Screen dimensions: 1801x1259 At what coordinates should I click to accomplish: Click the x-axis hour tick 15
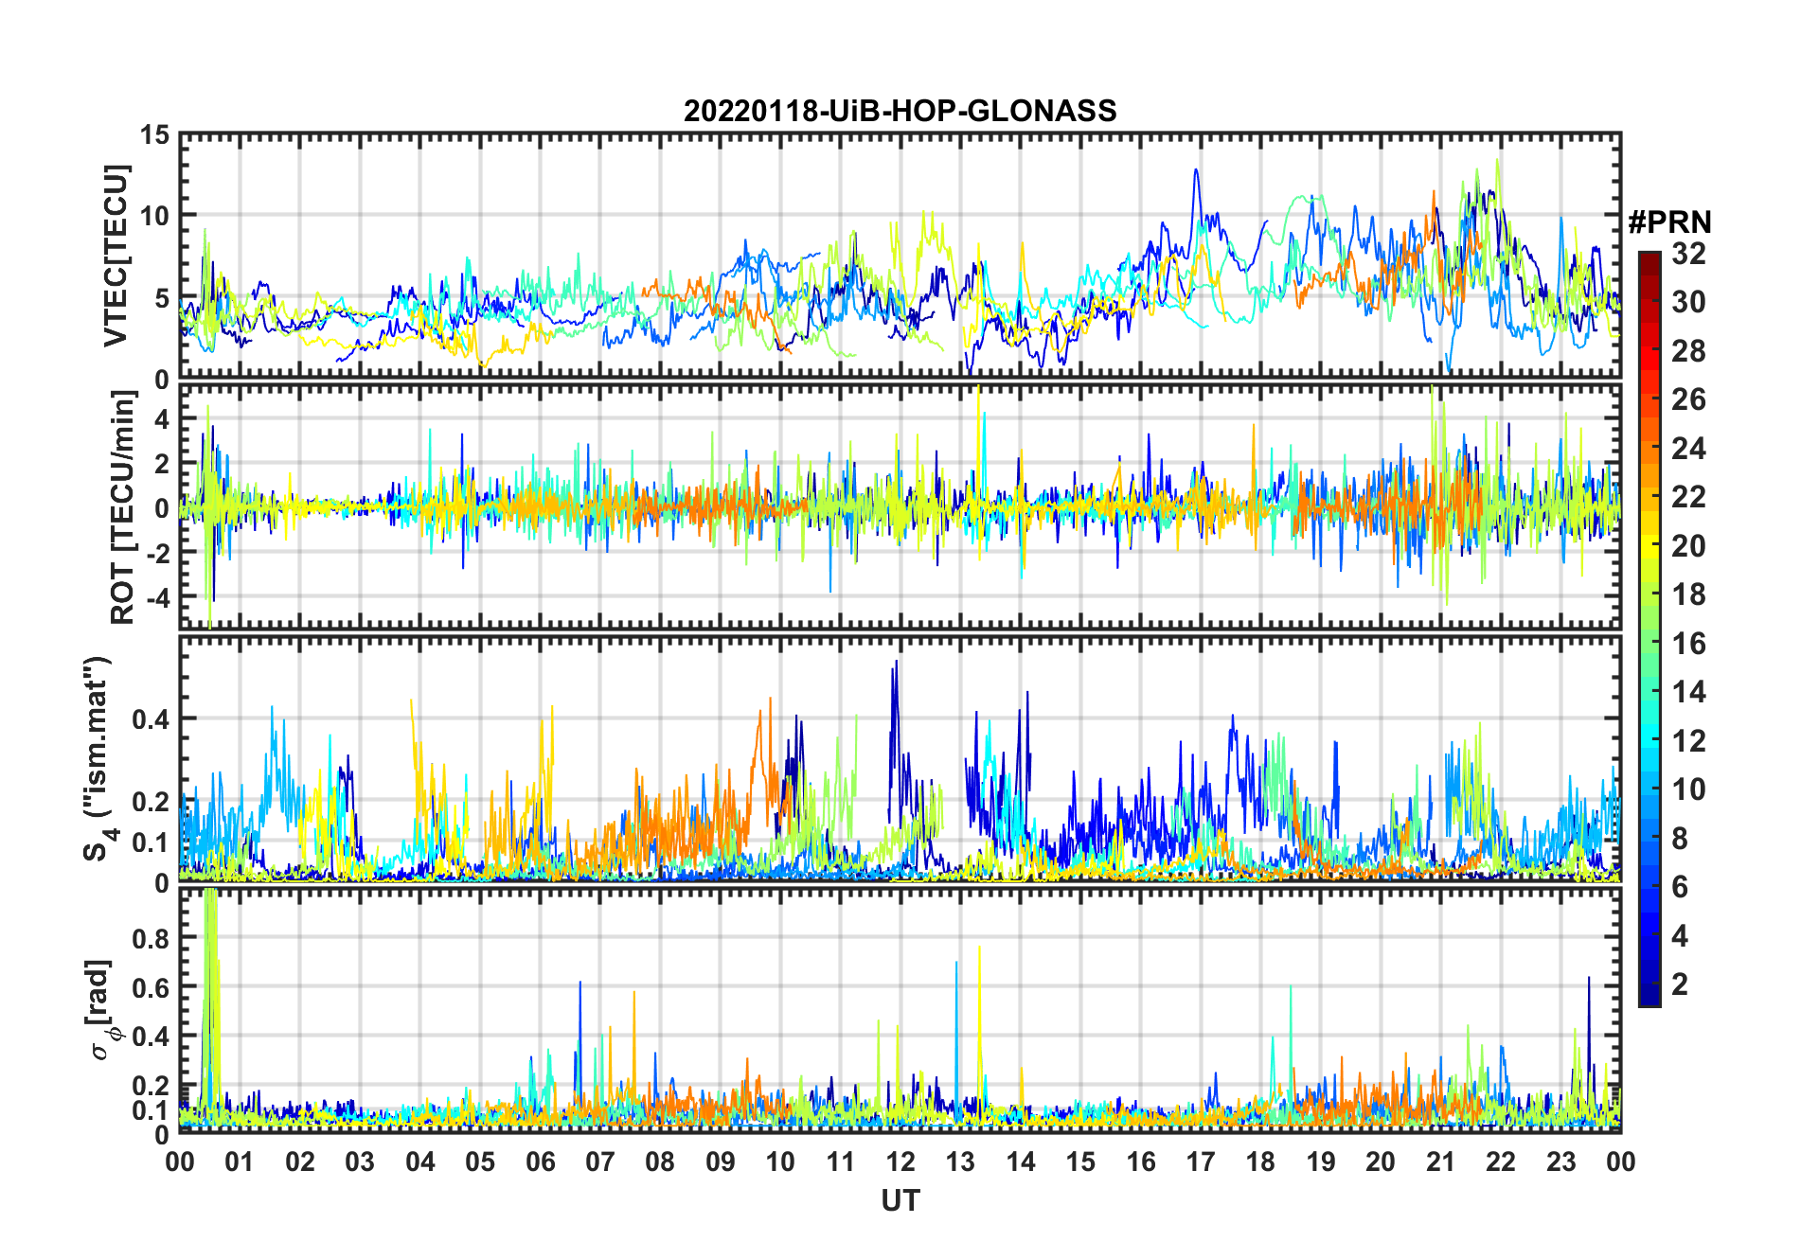click(1080, 1161)
